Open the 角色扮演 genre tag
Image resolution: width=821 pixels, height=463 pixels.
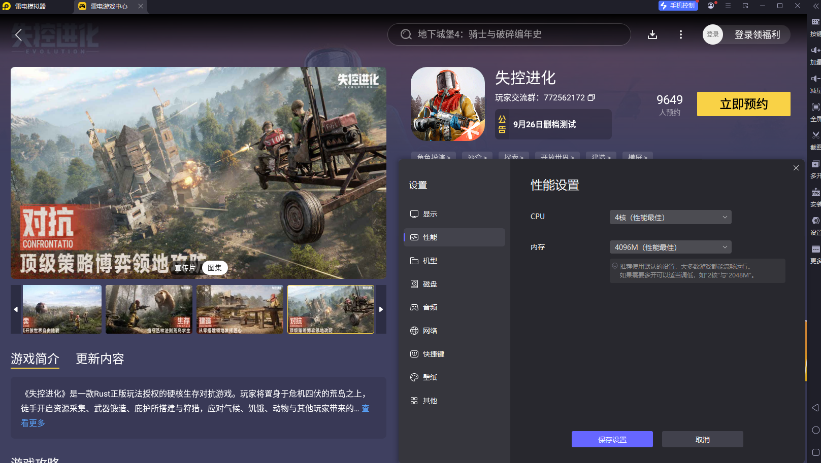(x=434, y=156)
